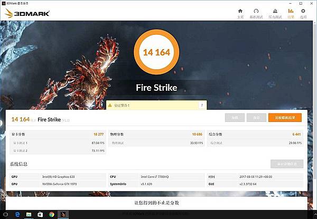Click the 14 164 score circle
Image resolution: width=317 pixels, height=219 pixels.
point(156,52)
